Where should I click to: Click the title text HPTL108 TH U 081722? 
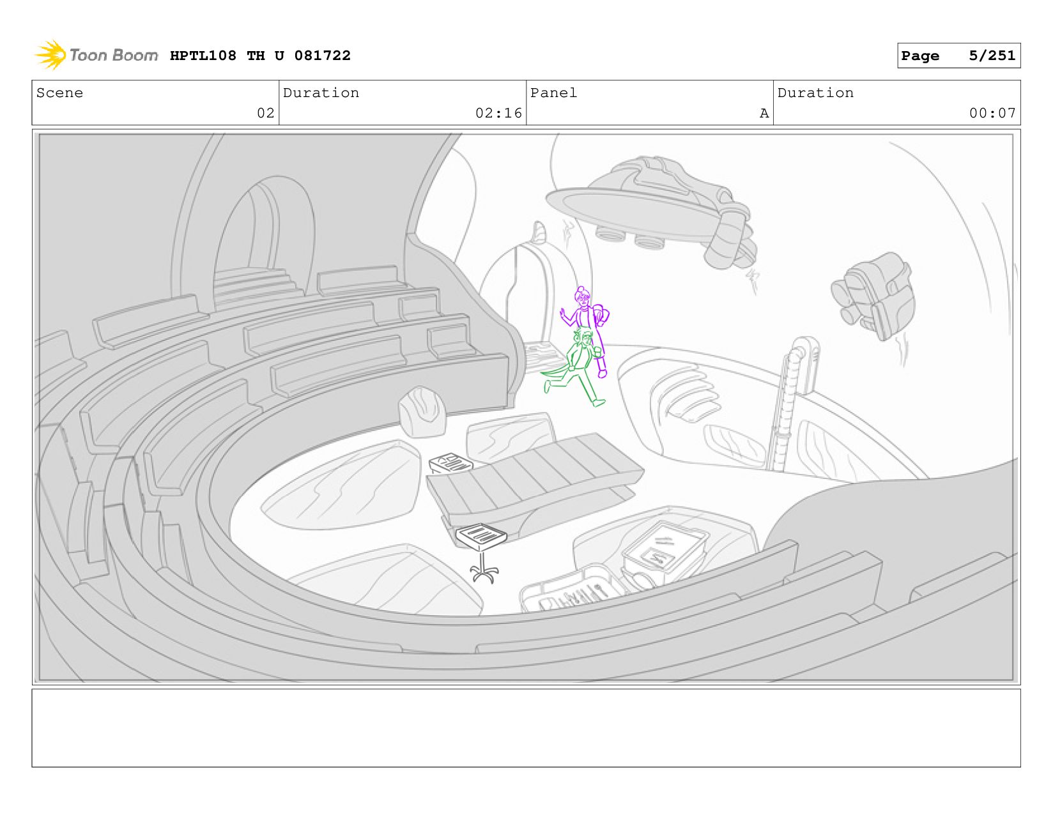(260, 56)
